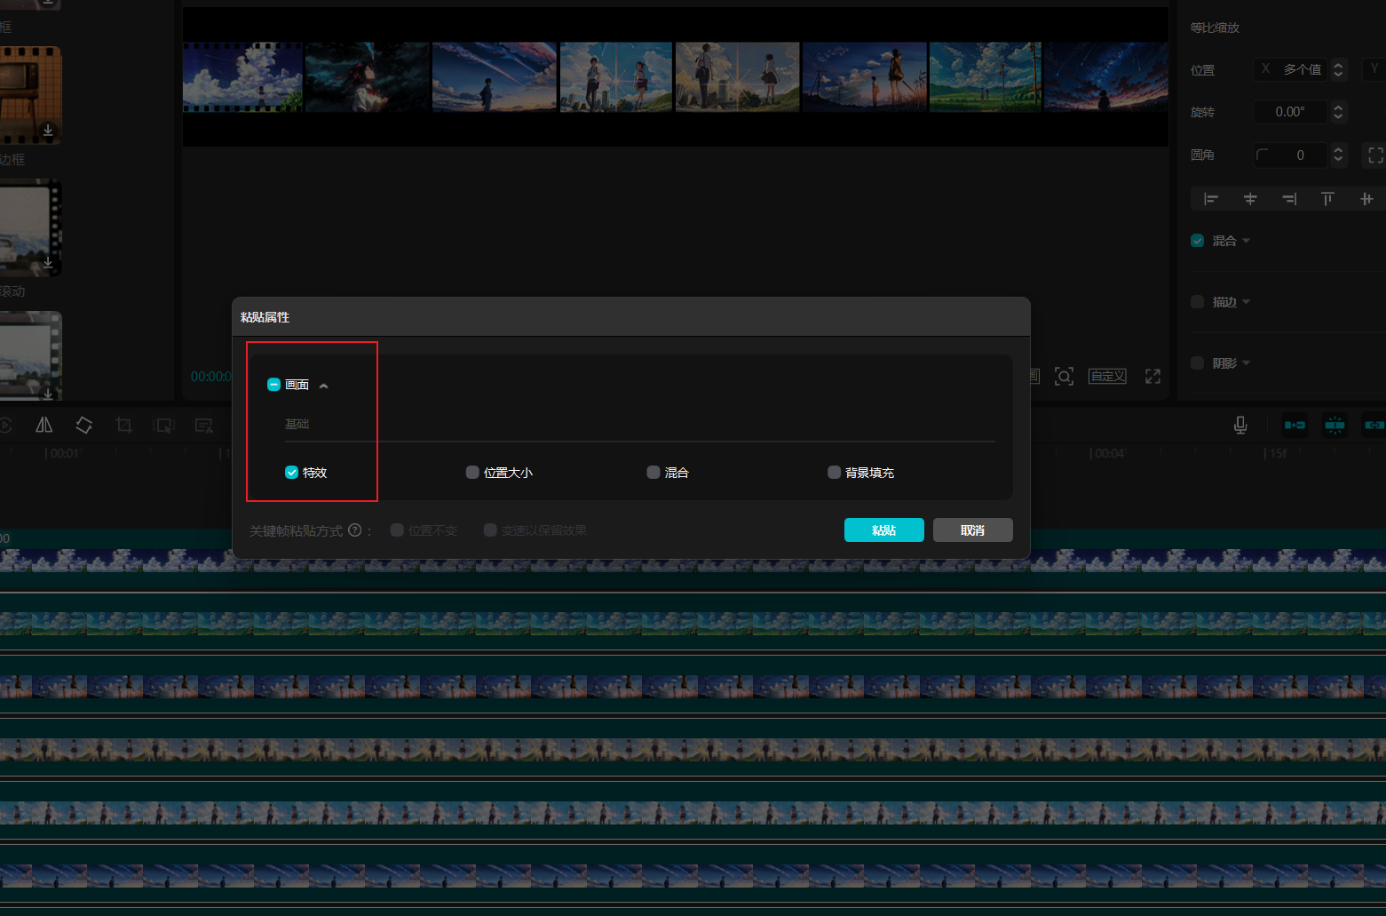Click the help question mark next to 关键帧粘贴方式
Image resolution: width=1386 pixels, height=916 pixels.
click(x=355, y=530)
